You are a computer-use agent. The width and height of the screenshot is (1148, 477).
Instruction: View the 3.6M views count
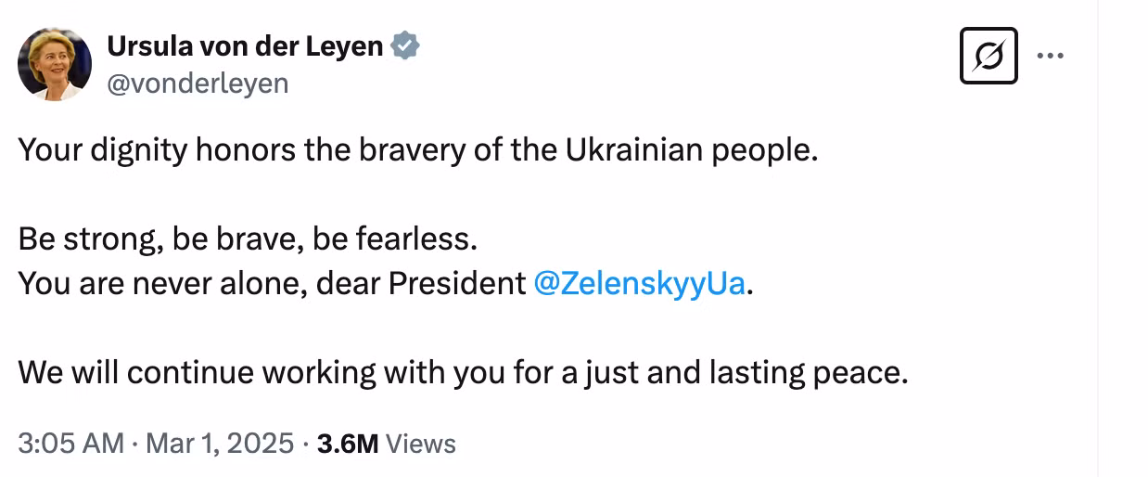click(348, 444)
